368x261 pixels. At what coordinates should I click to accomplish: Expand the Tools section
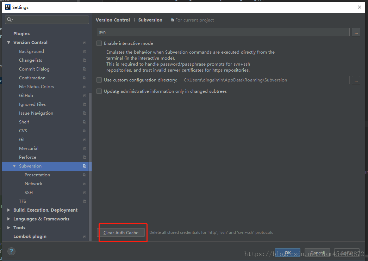tap(9, 227)
